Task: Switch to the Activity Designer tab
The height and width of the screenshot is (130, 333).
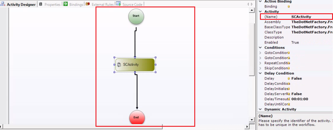Action: [18, 4]
